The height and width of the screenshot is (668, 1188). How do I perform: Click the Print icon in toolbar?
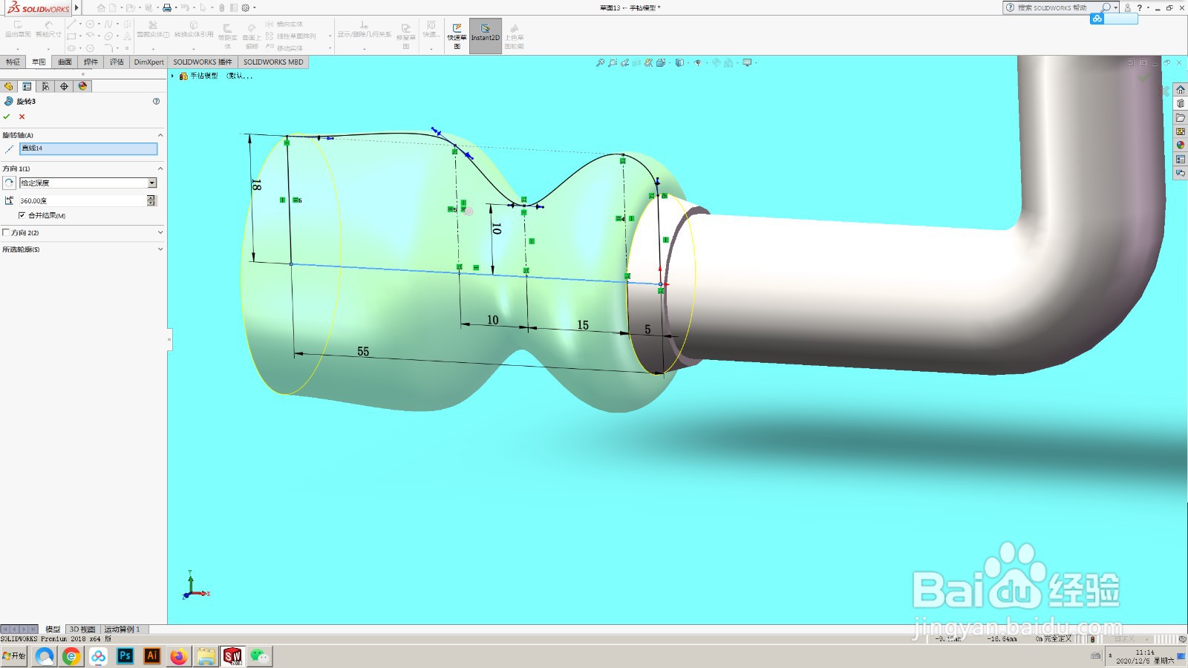[x=167, y=7]
